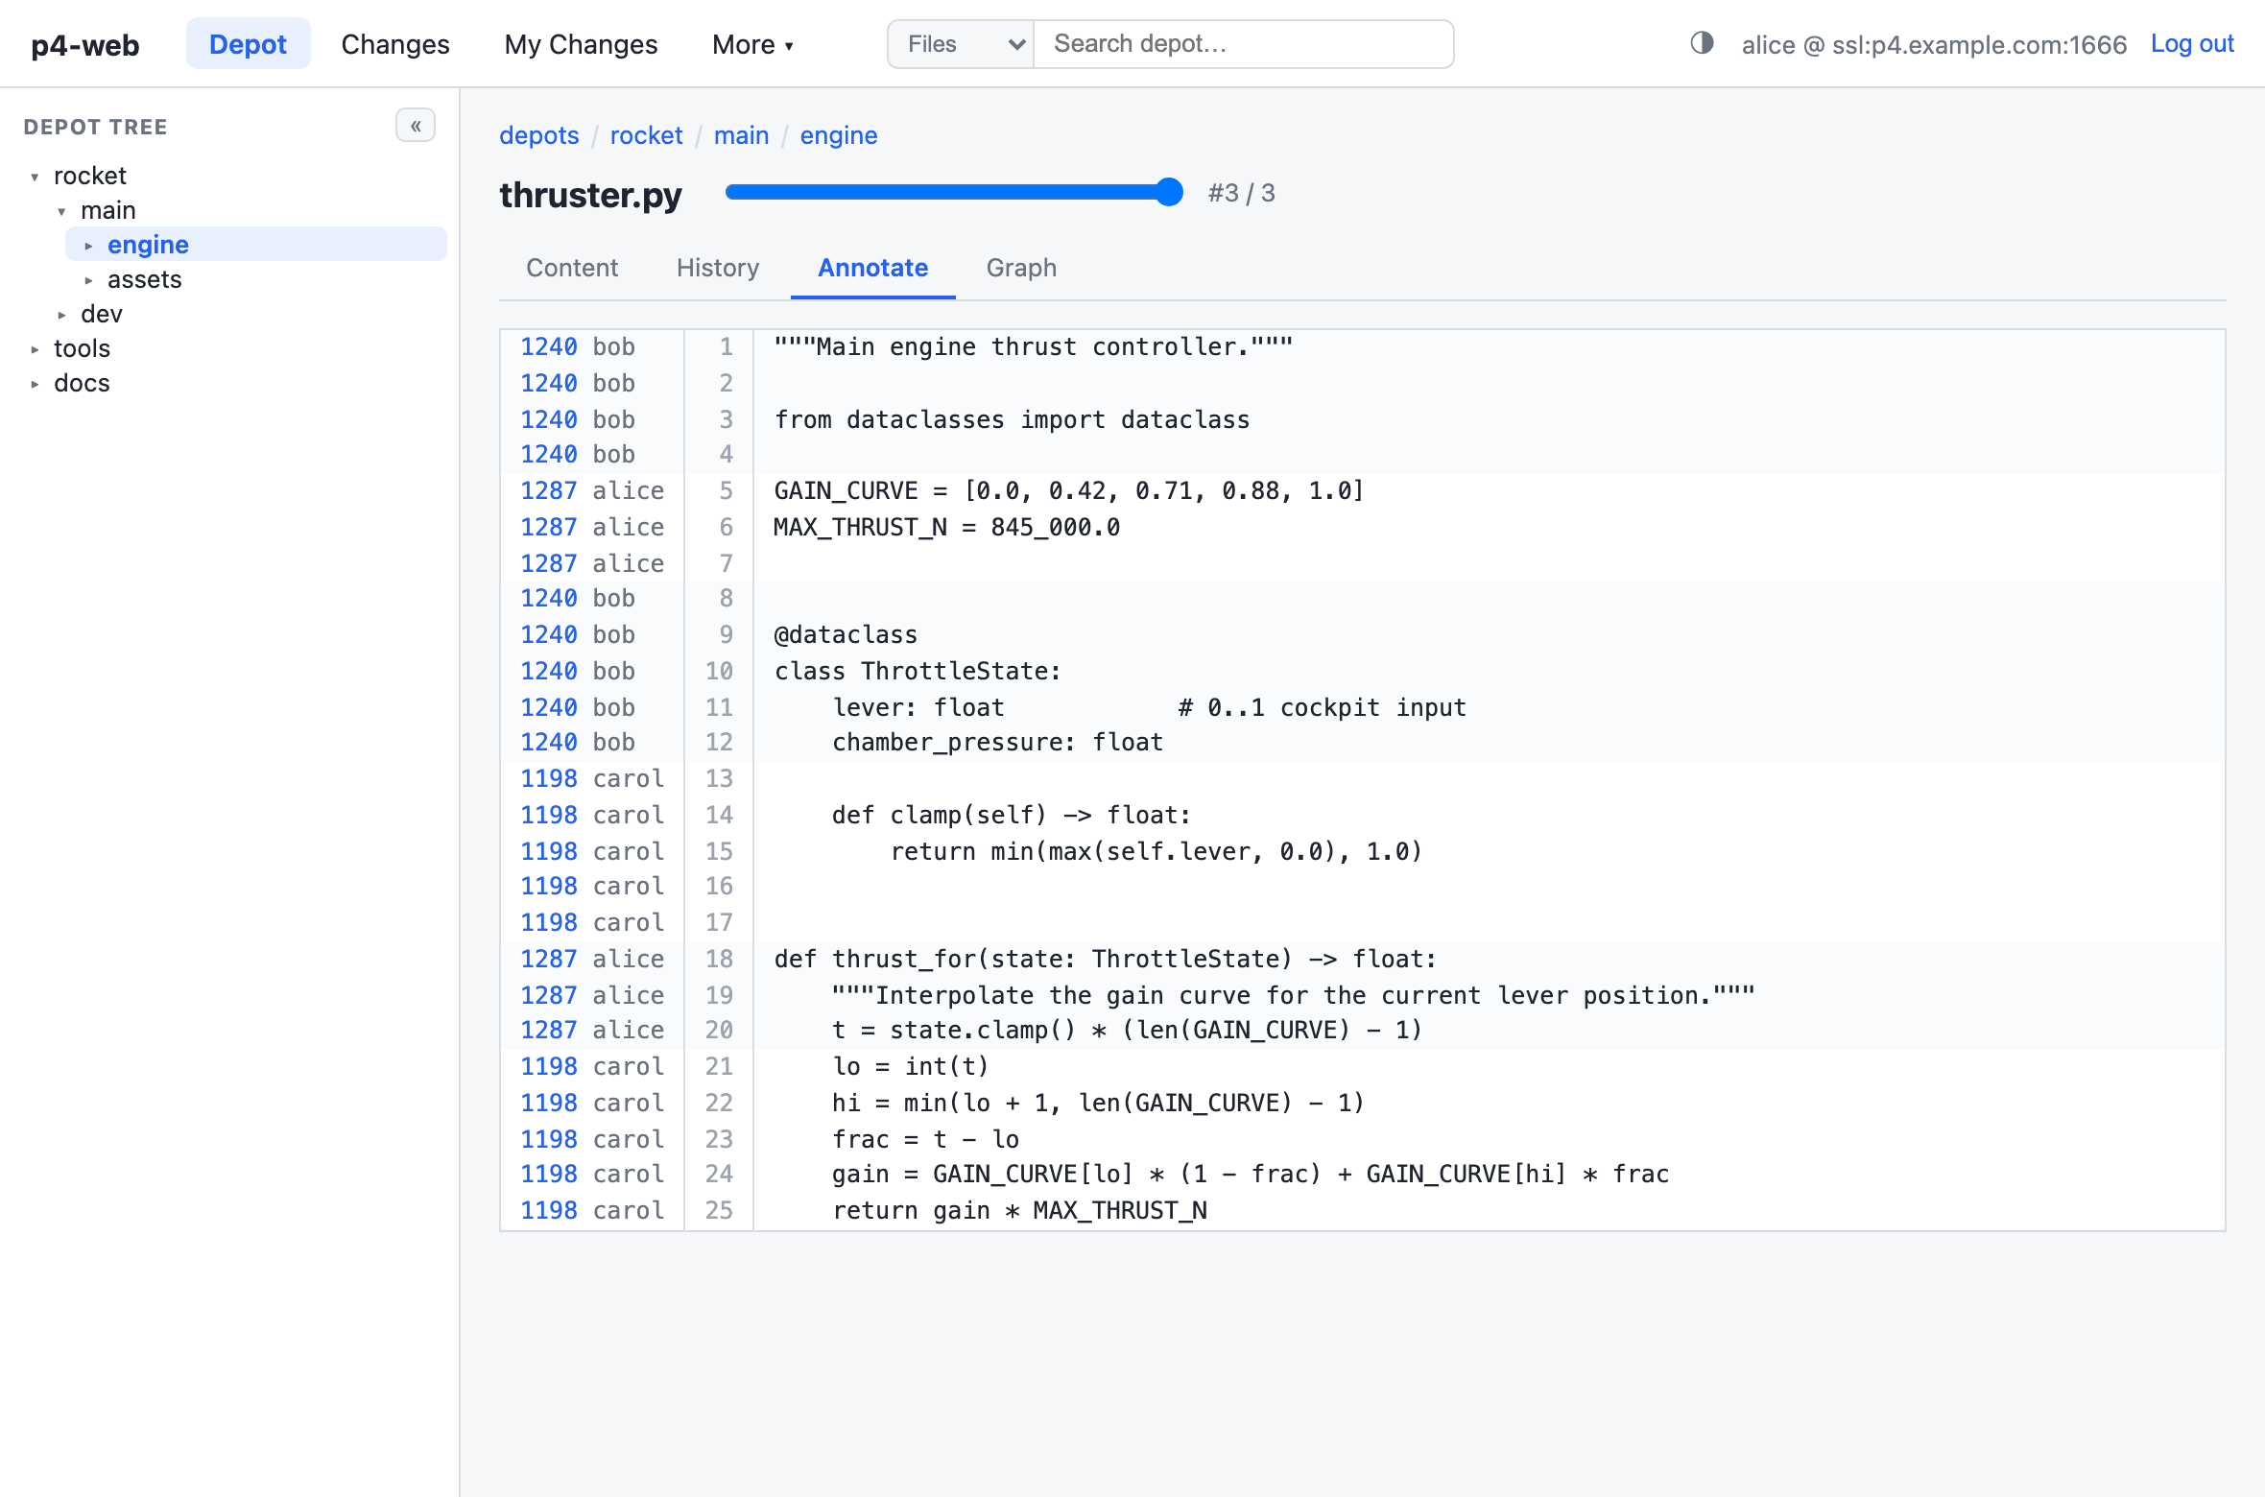Screen dimensions: 2265x1497
Task: Click the revision slider handle
Action: click(1168, 192)
